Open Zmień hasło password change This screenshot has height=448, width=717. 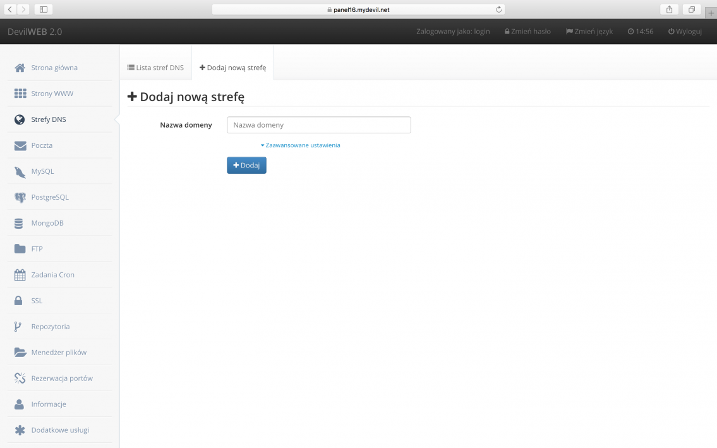pyautogui.click(x=527, y=31)
